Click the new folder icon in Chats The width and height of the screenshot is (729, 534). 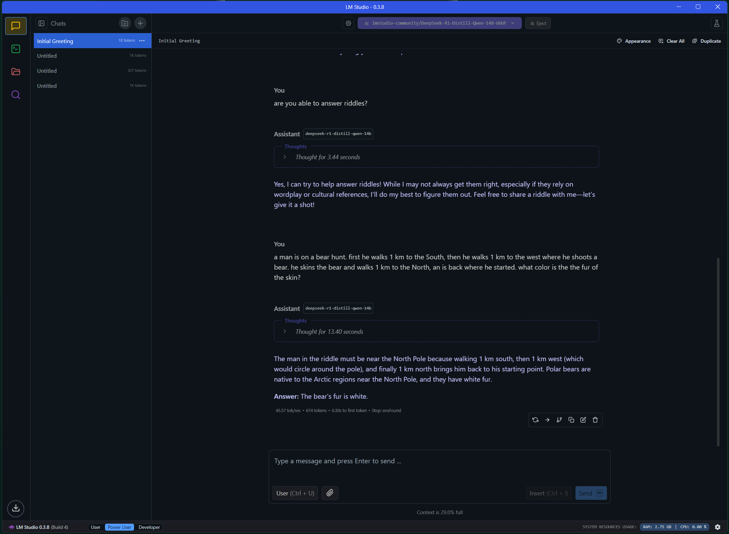[x=125, y=23]
